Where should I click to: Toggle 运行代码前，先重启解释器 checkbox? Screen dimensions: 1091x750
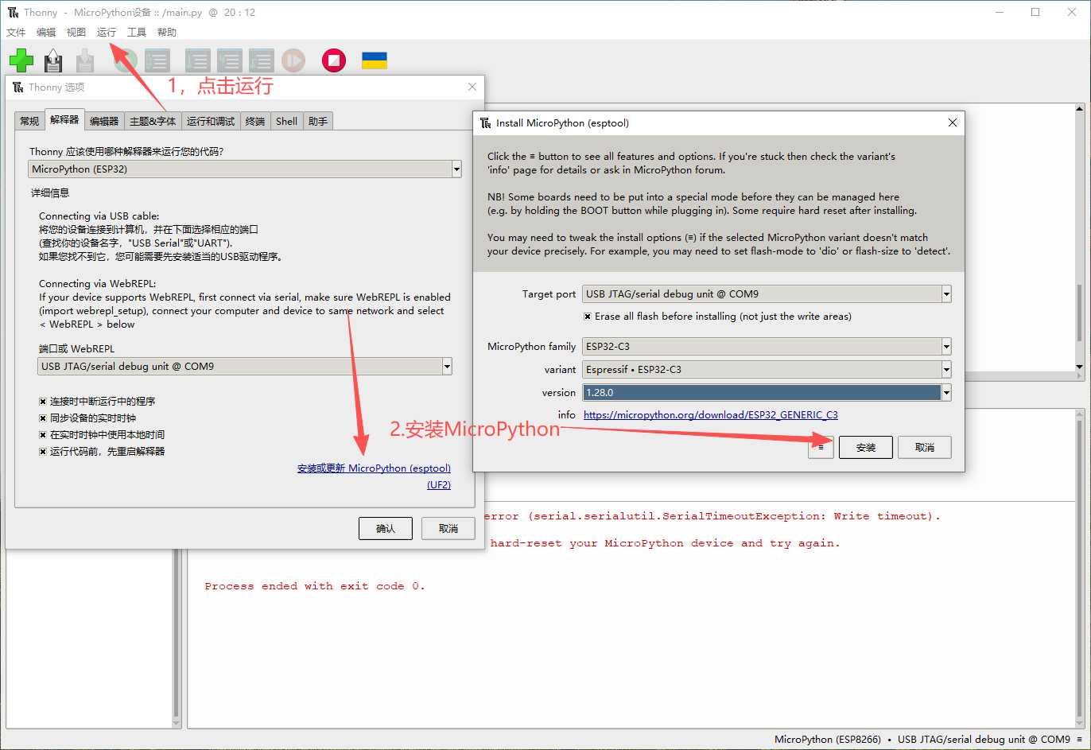pos(43,452)
